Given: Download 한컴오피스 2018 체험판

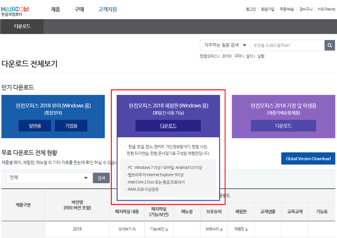Looking at the screenshot, I should (168, 125).
